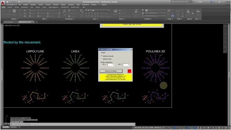Viewport: 231px width, 130px height.
Task: Open the Modifica menu
Action: pyautogui.click(x=26, y=5)
